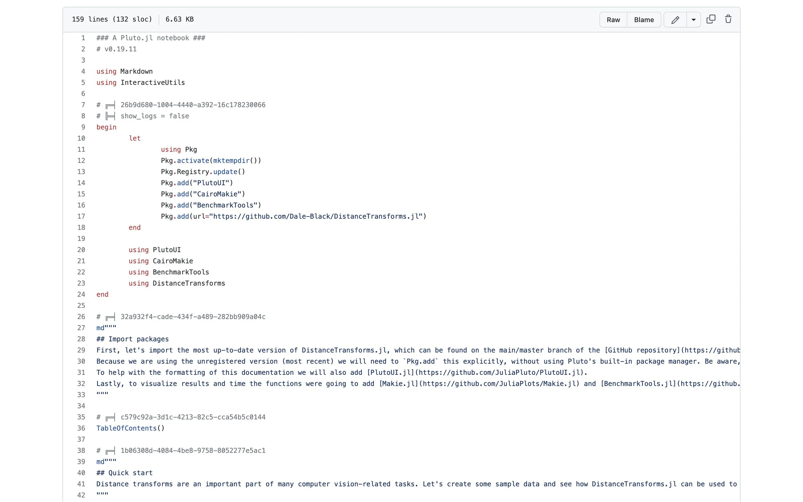Click the 'using Pkg' line
The image size is (803, 502).
[179, 150]
